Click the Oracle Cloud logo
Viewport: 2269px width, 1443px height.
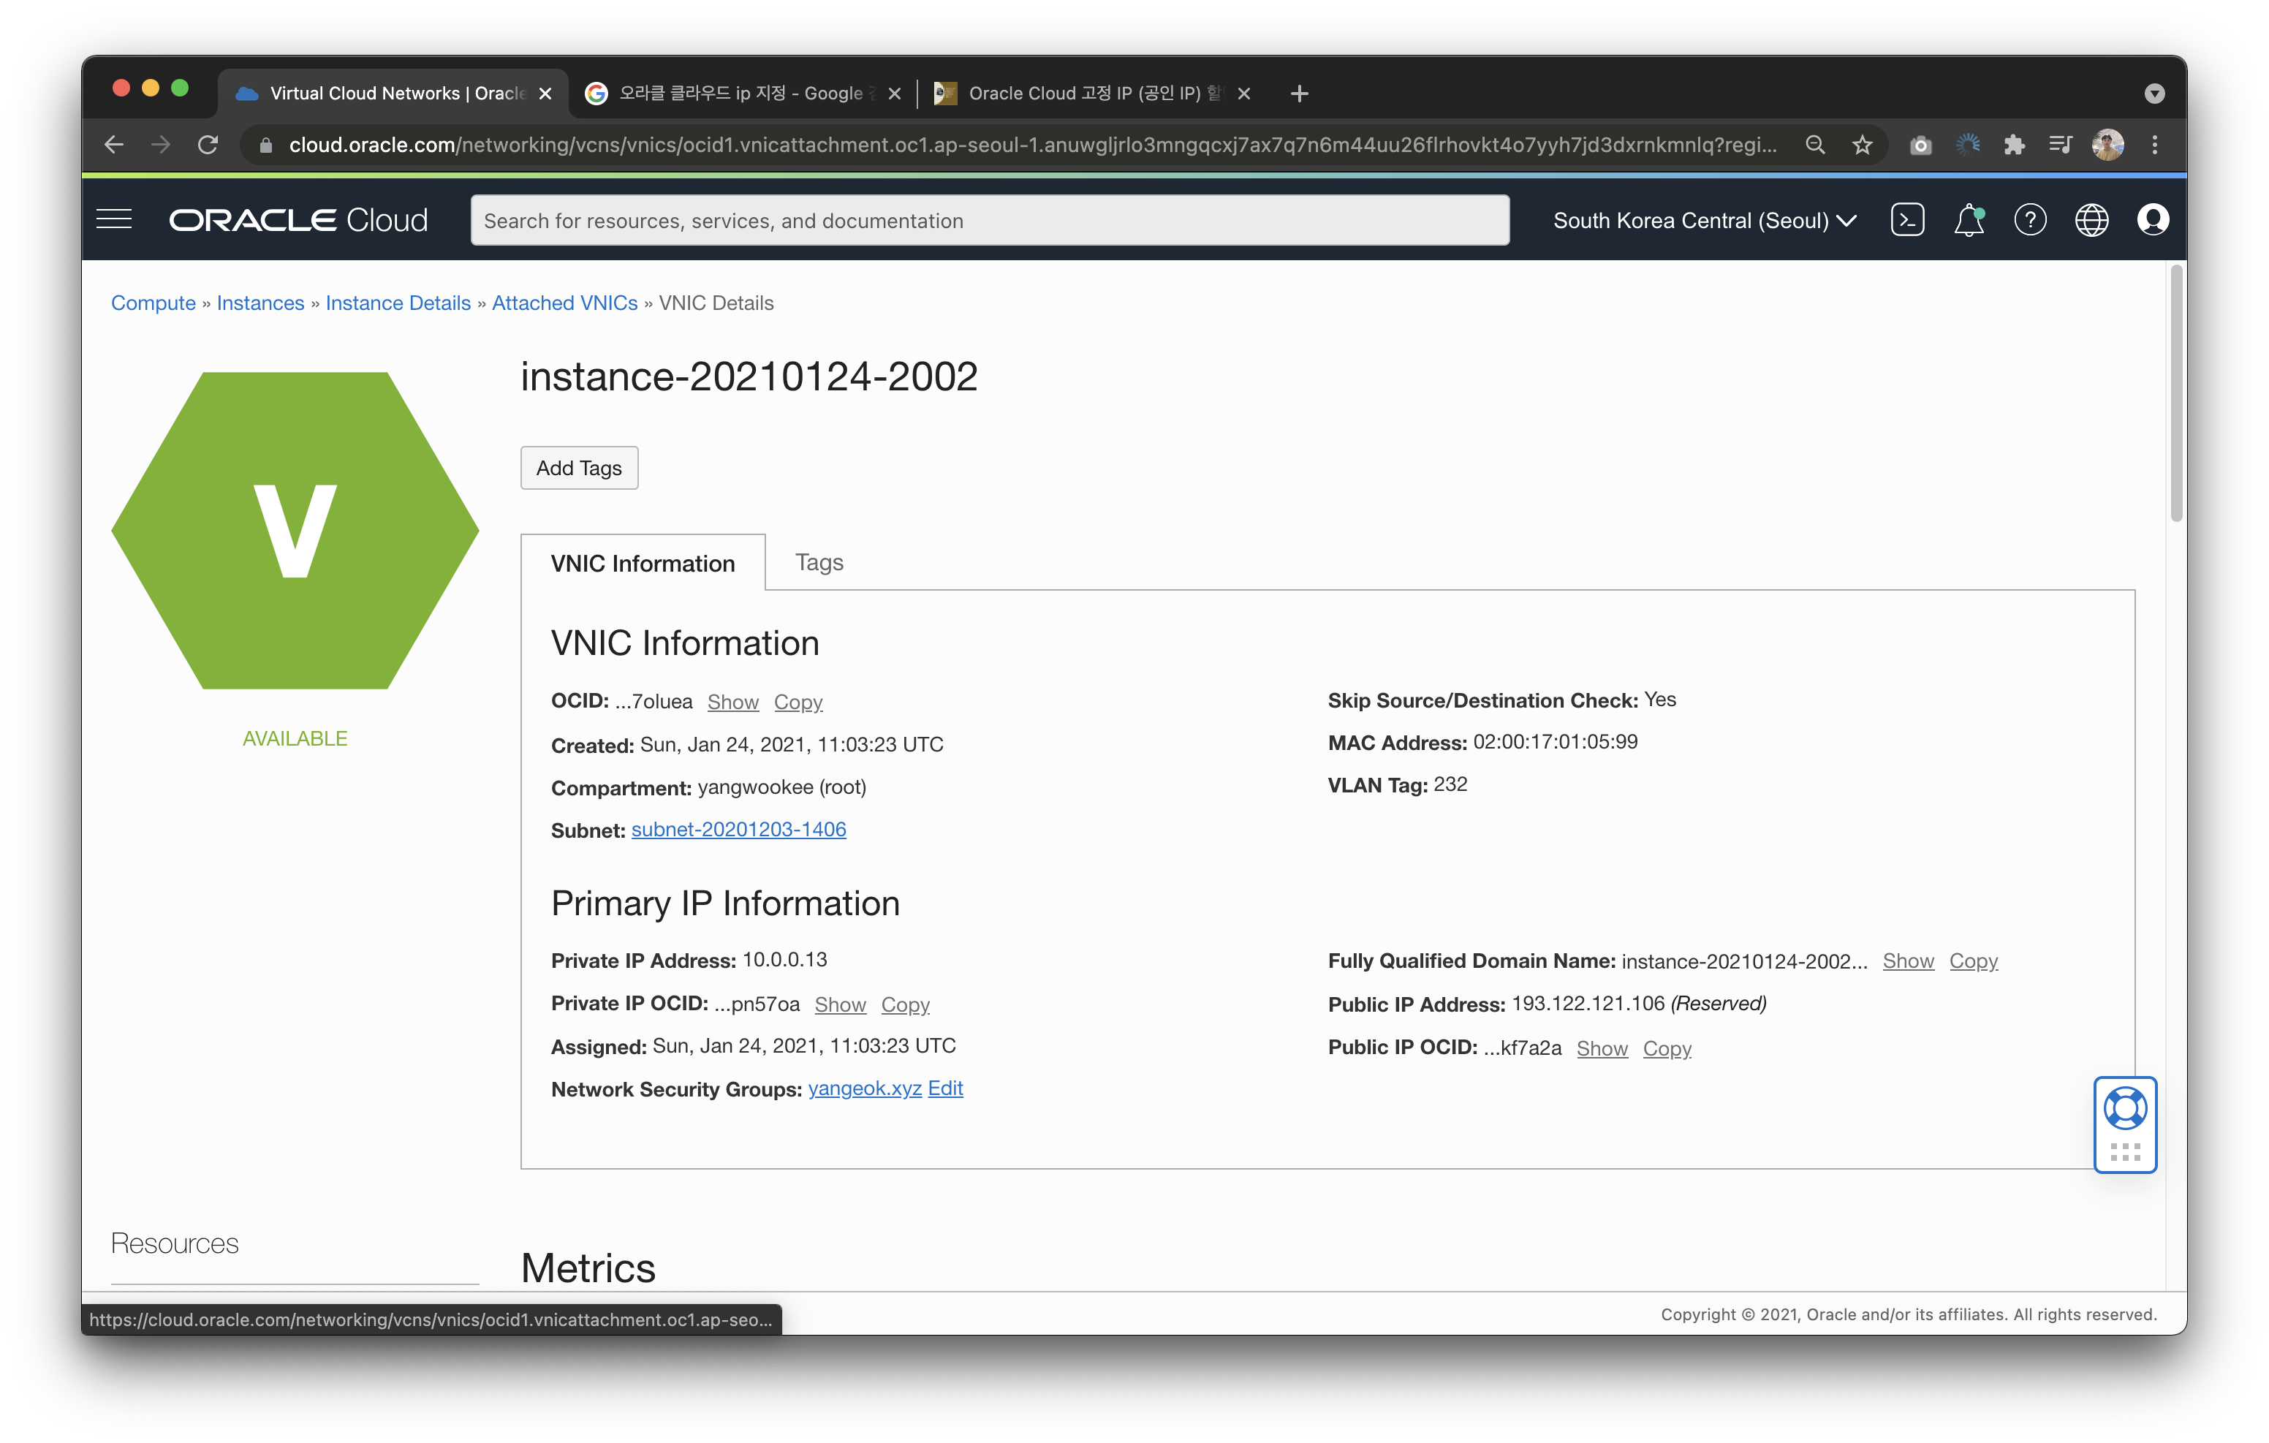click(x=298, y=221)
